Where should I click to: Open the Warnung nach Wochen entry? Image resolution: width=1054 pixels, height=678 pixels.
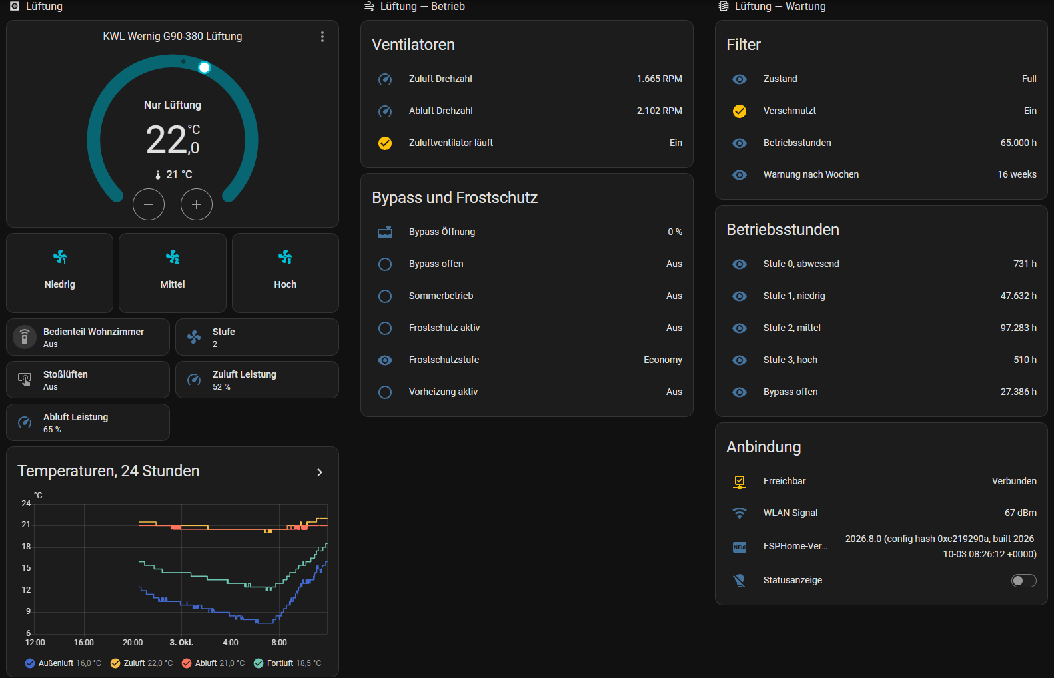click(x=881, y=174)
